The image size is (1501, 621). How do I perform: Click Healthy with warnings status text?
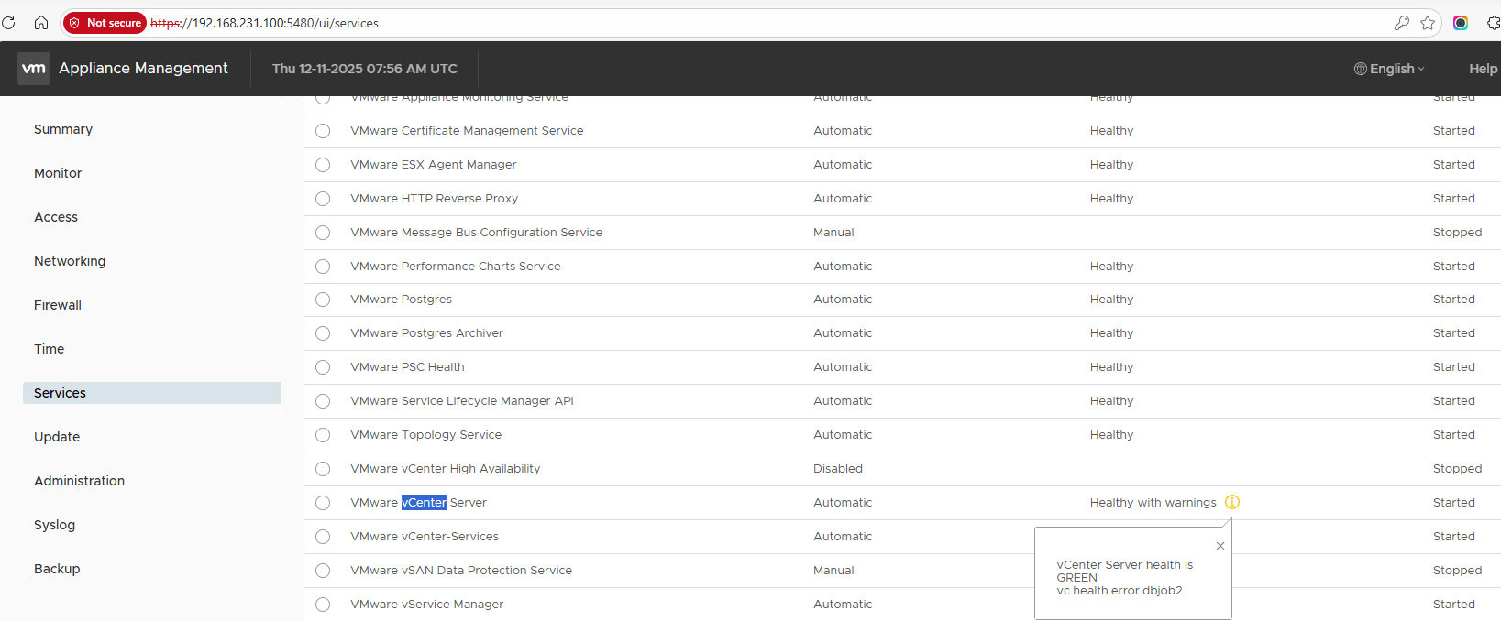tap(1153, 503)
